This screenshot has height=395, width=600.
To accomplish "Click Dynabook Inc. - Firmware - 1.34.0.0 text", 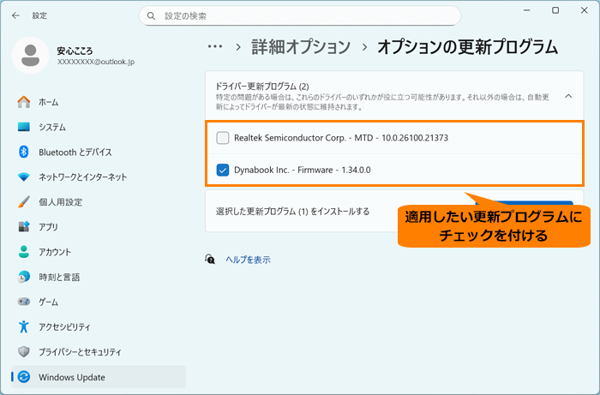I will [303, 170].
